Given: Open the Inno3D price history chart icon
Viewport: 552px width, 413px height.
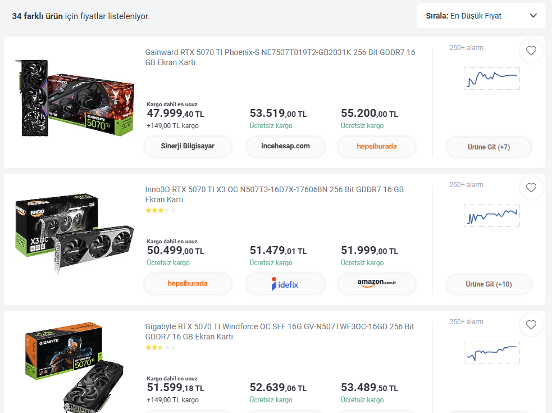Looking at the screenshot, I should click(x=492, y=216).
